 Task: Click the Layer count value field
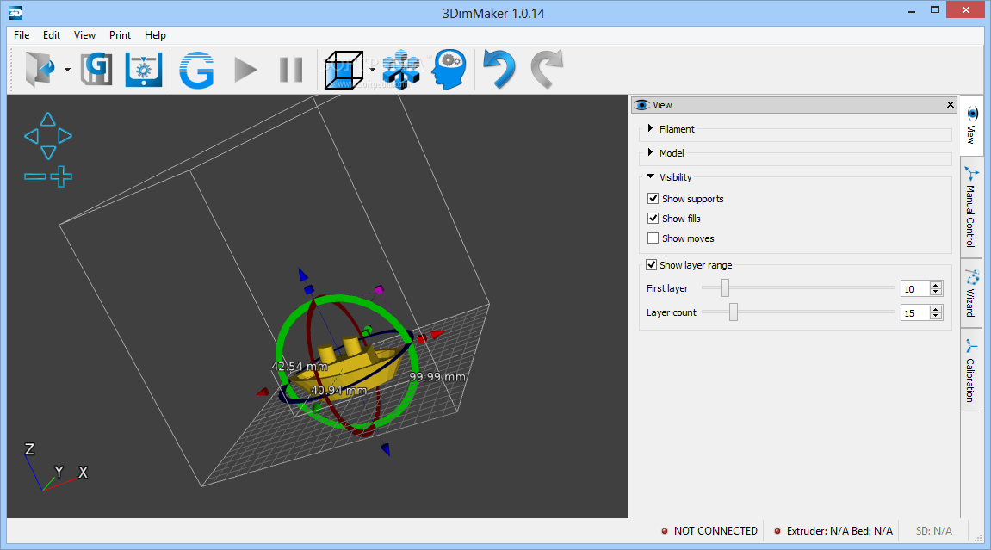pyautogui.click(x=914, y=312)
